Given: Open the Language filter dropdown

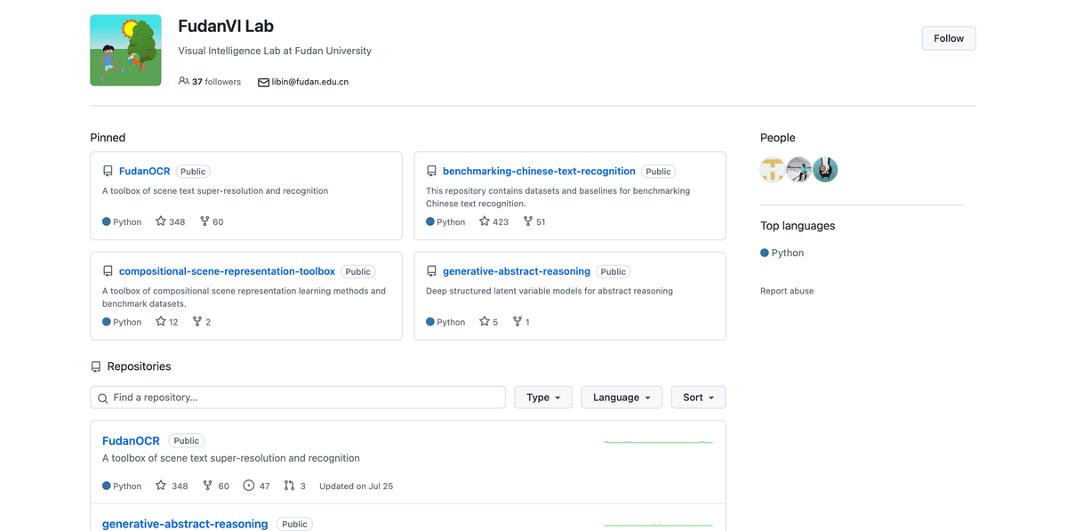Looking at the screenshot, I should click(622, 398).
